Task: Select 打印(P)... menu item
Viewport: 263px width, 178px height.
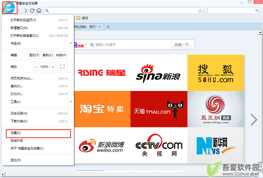Action: 38,94
